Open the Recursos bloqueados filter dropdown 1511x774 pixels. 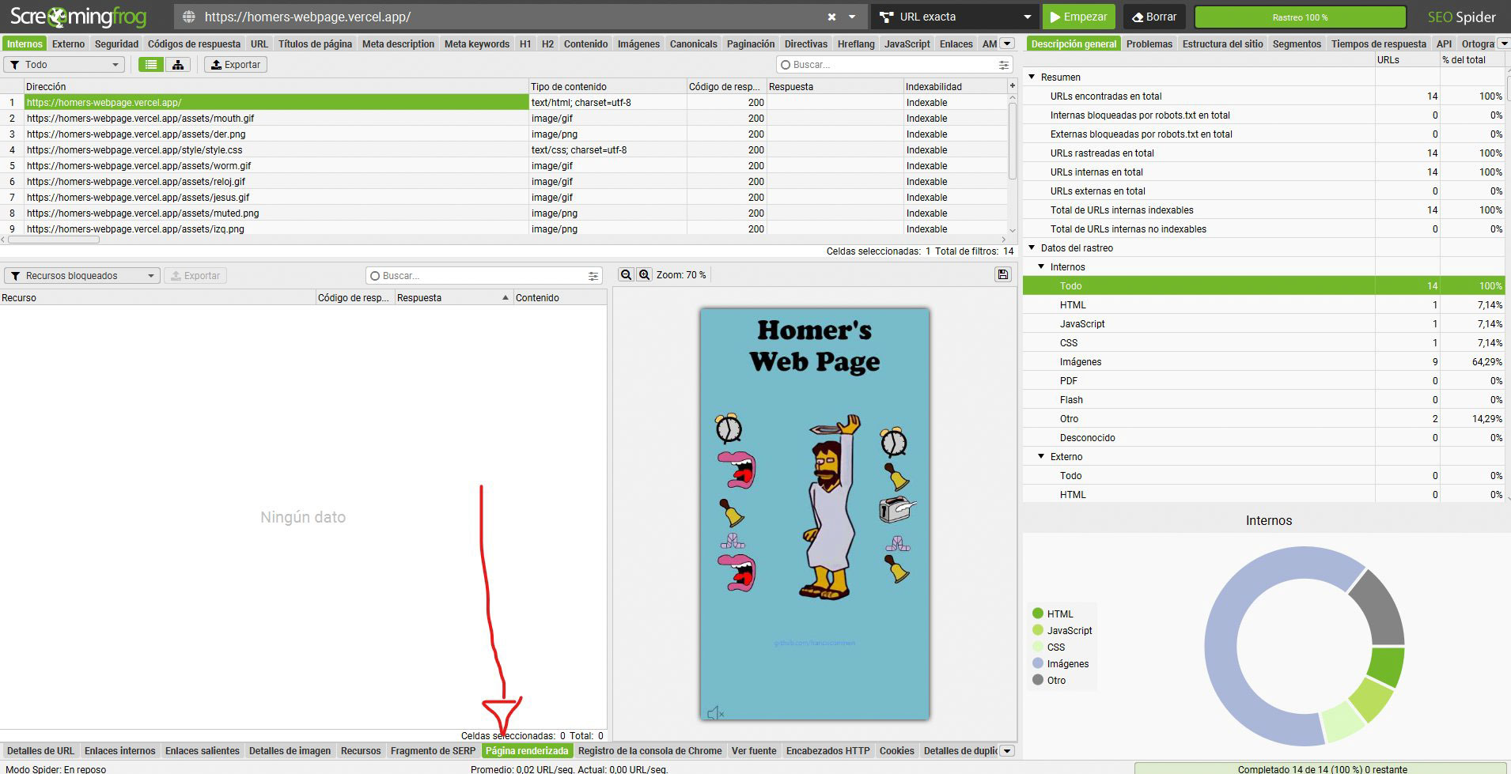point(82,275)
